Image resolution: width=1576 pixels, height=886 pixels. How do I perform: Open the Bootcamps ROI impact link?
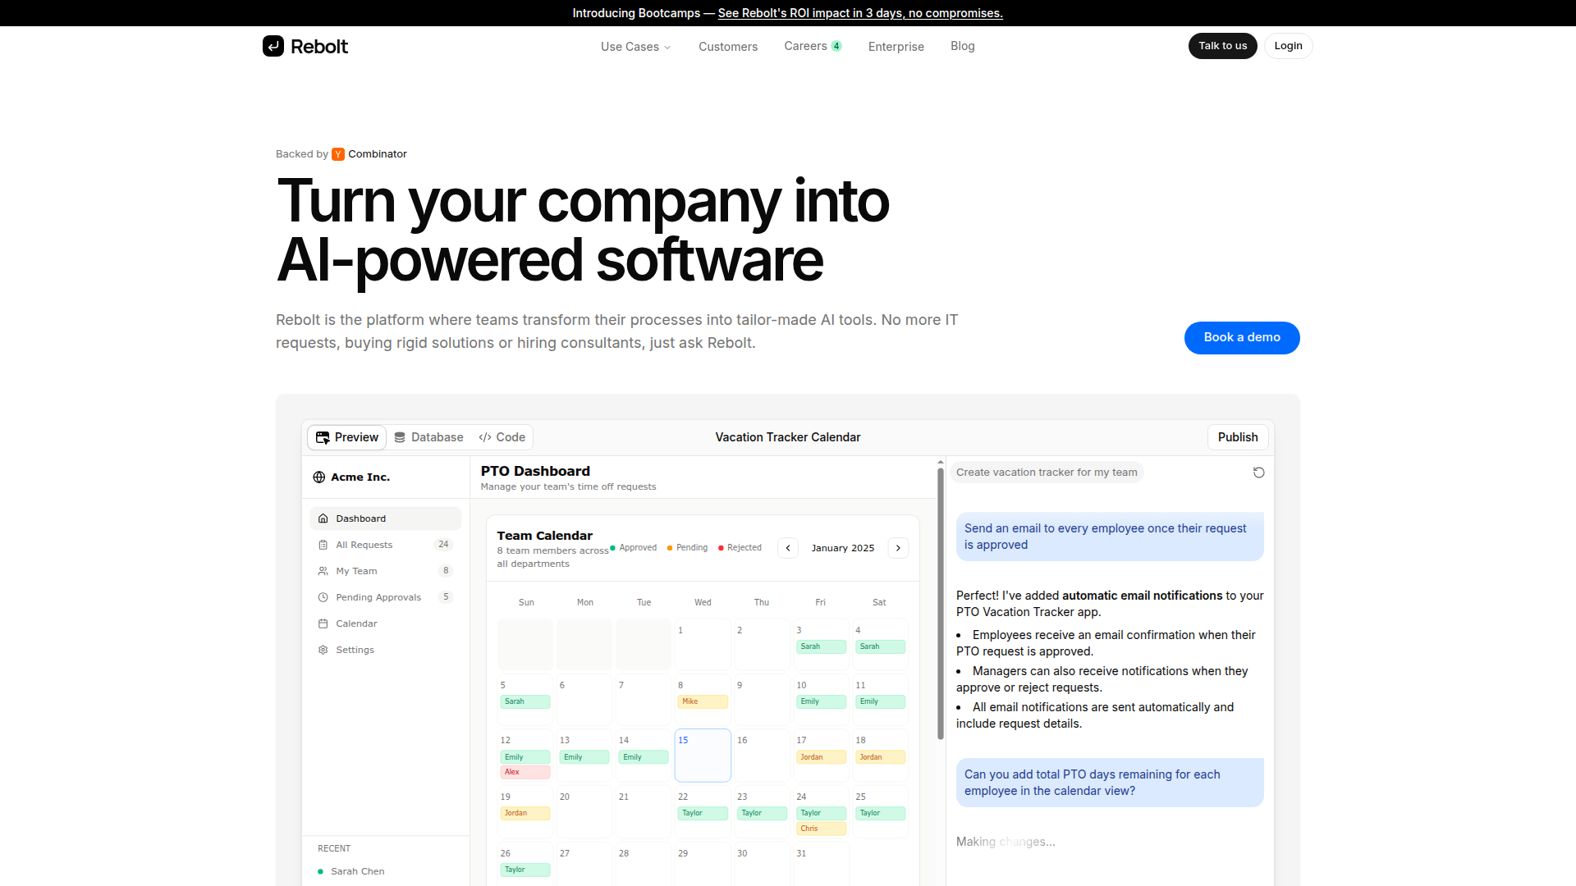[859, 13]
